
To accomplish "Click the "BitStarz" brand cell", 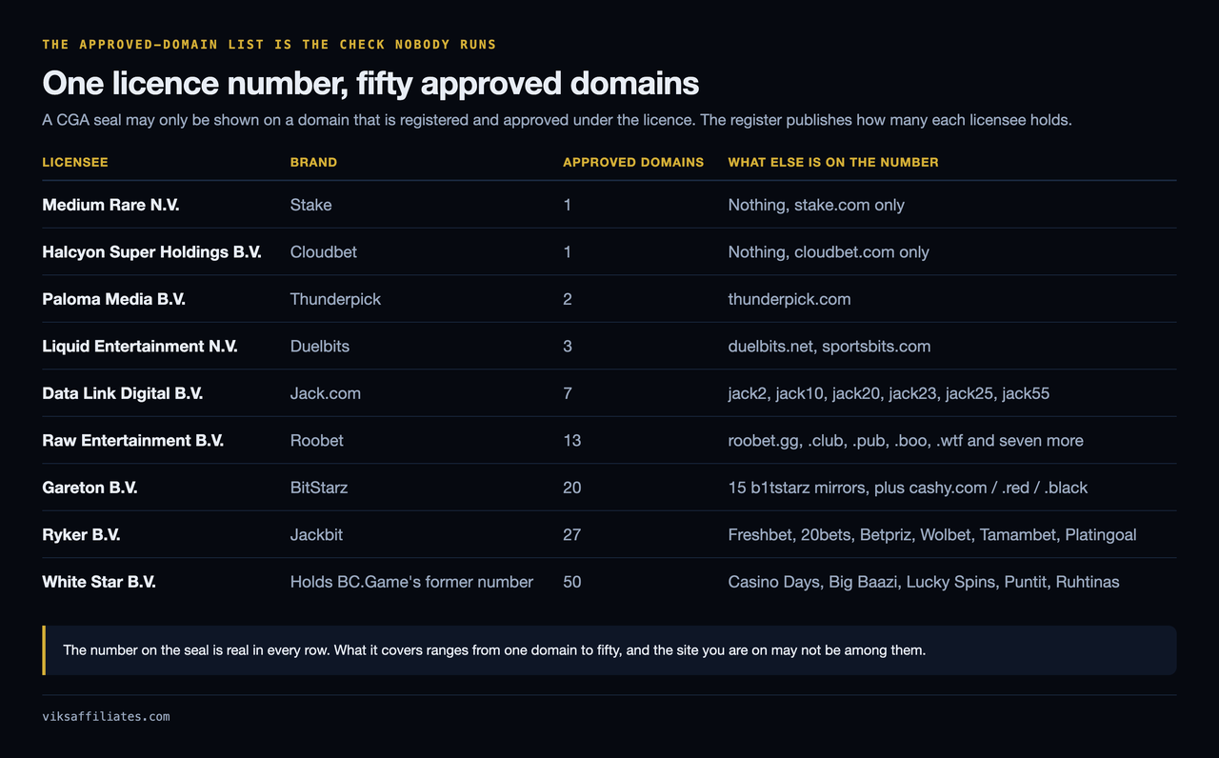I will coord(319,488).
